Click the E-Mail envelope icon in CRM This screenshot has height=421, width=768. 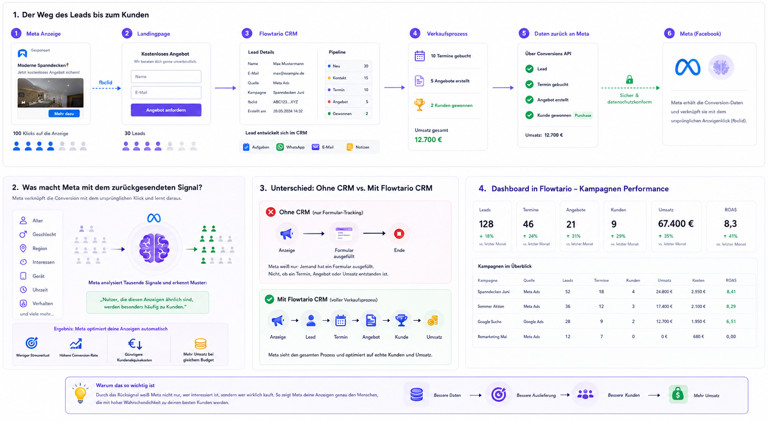pos(315,147)
